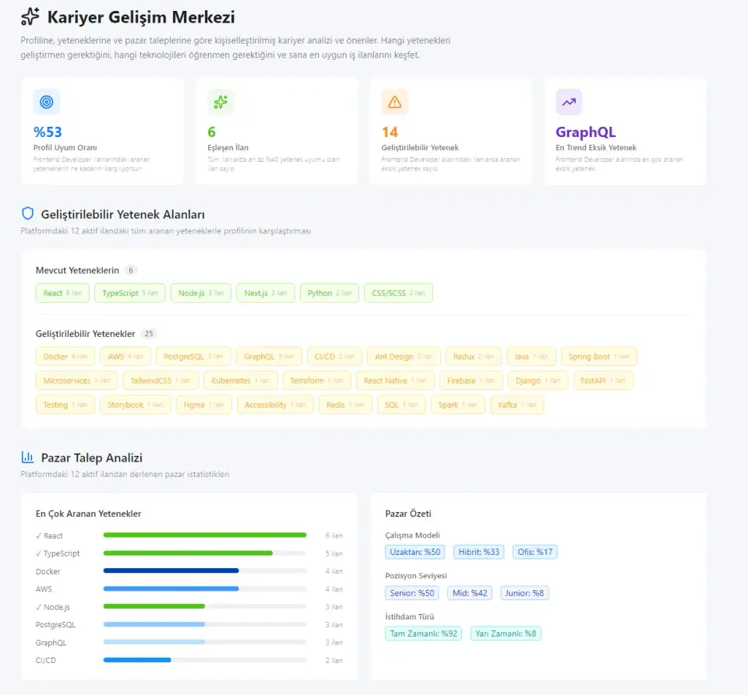This screenshot has height=695, width=748.
Task: Click the React demand progress bar
Action: pos(205,535)
